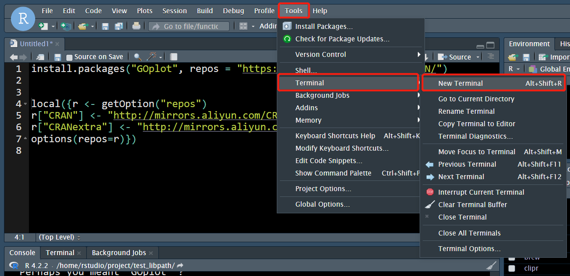Image resolution: width=570 pixels, height=276 pixels.
Task: Click the Create a Project icon
Action: [x=66, y=27]
